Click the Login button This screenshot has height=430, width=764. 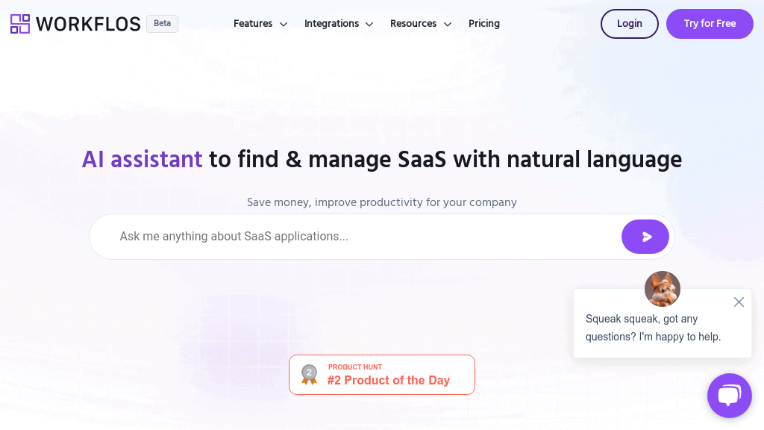pos(629,23)
